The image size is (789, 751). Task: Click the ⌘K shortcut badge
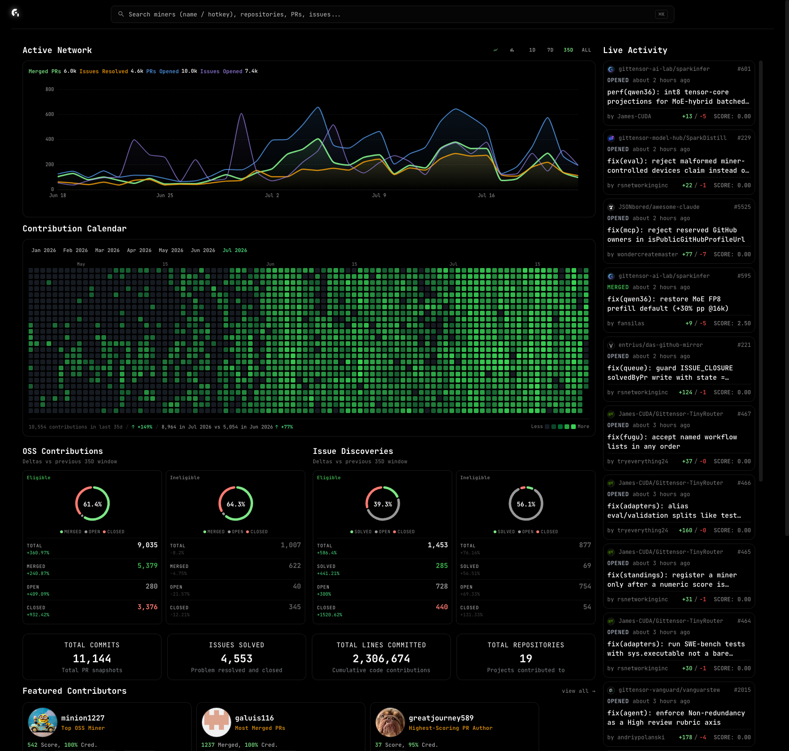[x=661, y=14]
